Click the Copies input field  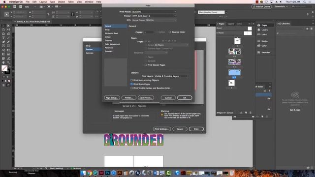point(149,32)
